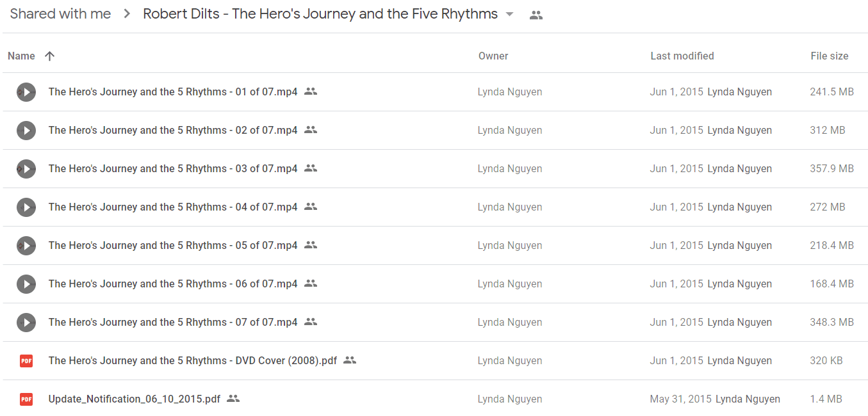The height and width of the screenshot is (416, 868).
Task: Open the folder name dropdown arrow
Action: [x=510, y=15]
